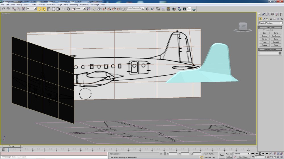This screenshot has width=284, height=159.
Task: Activate the Select and Rotate tool
Action: (x=69, y=9)
